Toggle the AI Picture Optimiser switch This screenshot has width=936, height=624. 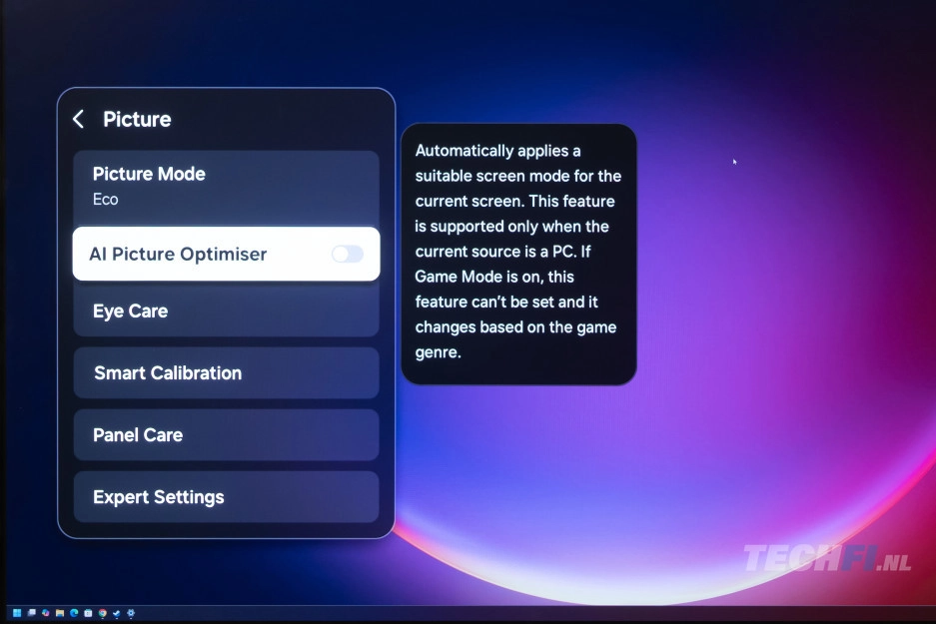click(x=348, y=255)
